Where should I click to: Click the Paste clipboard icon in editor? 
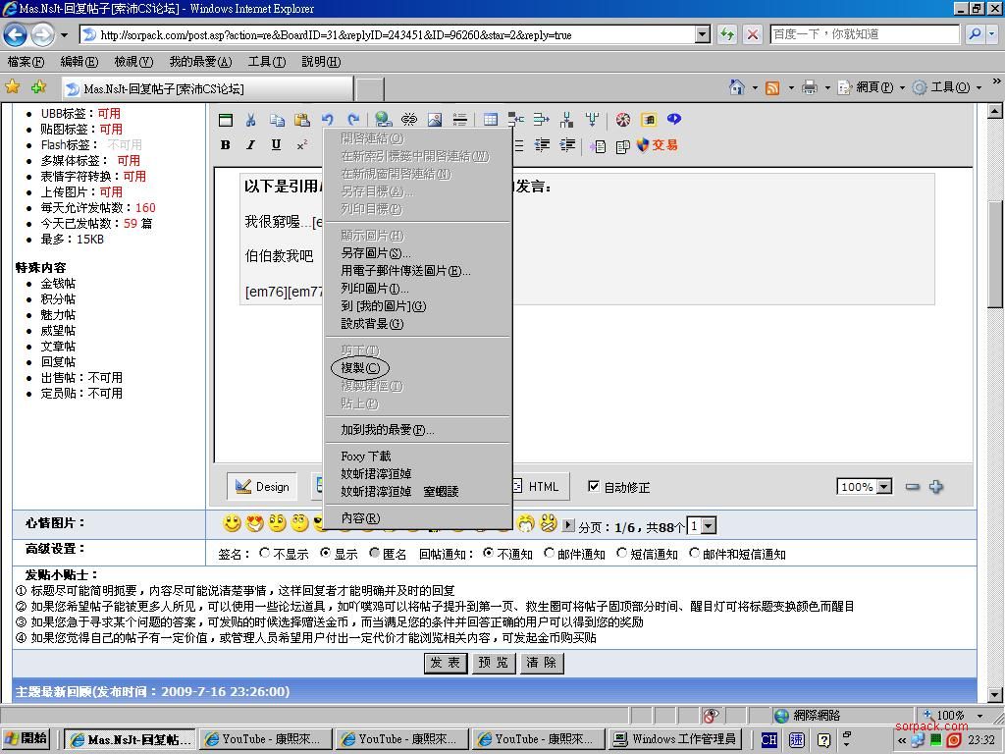point(302,120)
